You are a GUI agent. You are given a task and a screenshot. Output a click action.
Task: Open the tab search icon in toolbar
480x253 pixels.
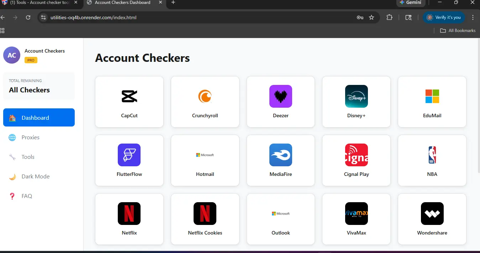[x=408, y=17]
